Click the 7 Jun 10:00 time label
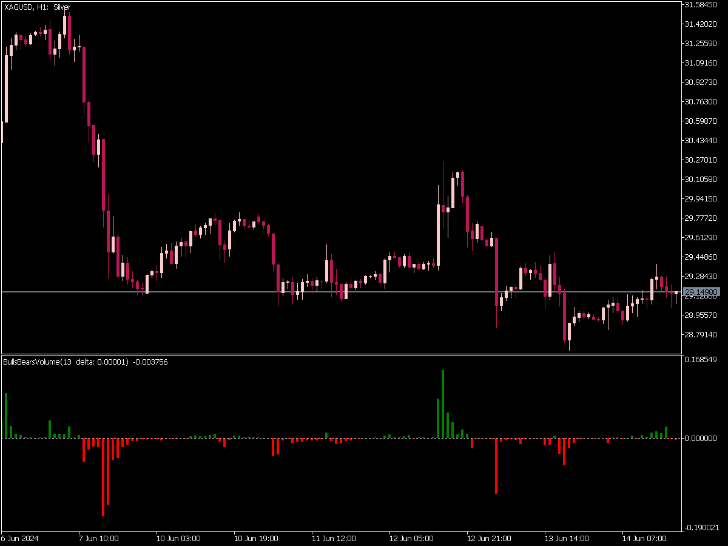 (98, 538)
